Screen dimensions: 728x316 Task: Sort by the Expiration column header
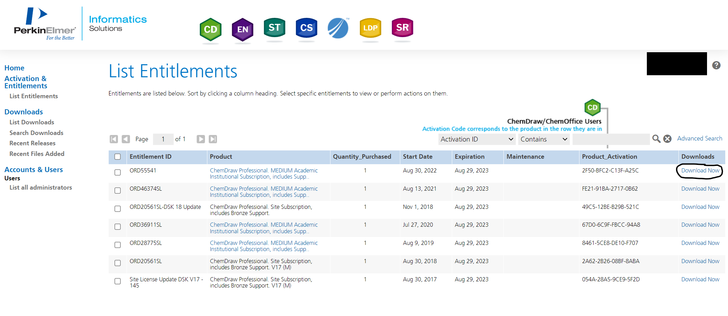[470, 157]
